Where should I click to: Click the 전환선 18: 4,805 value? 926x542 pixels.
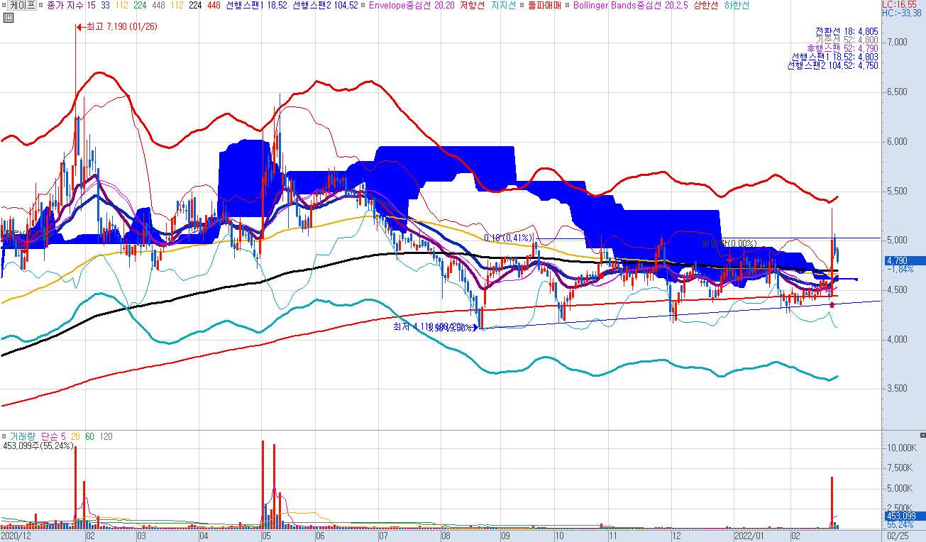coord(847,31)
